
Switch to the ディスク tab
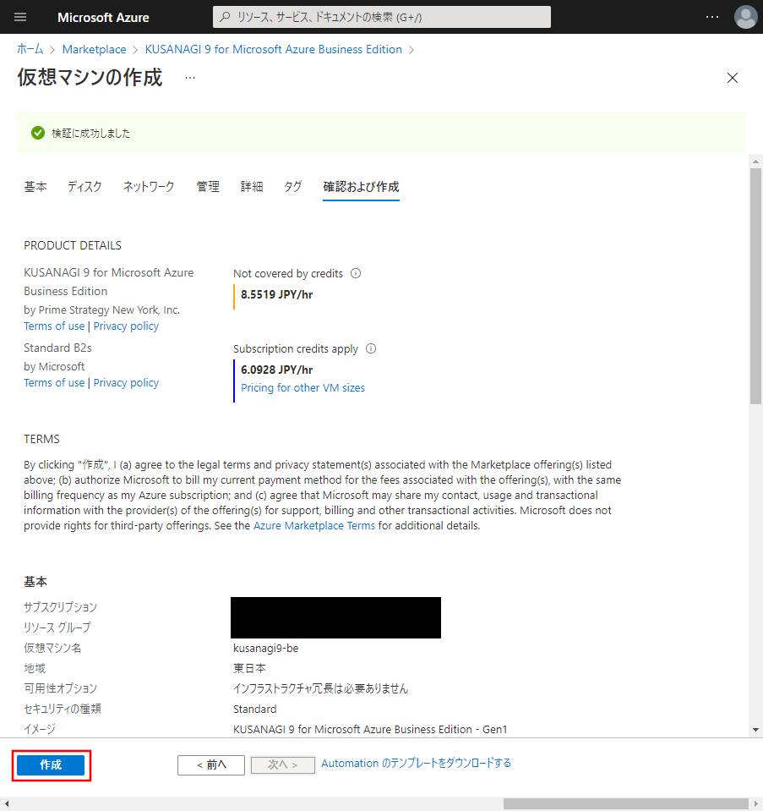point(84,187)
